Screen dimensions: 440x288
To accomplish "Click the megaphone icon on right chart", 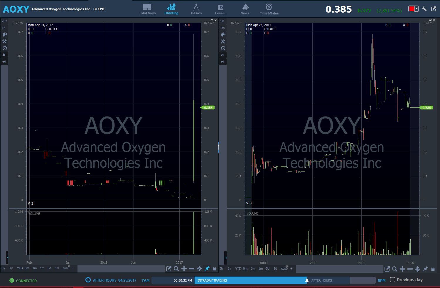I will coord(223,62).
